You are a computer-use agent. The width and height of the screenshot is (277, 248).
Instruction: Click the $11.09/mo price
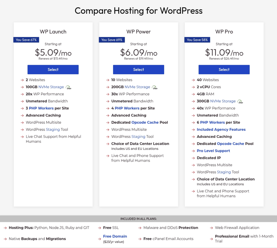(224, 52)
